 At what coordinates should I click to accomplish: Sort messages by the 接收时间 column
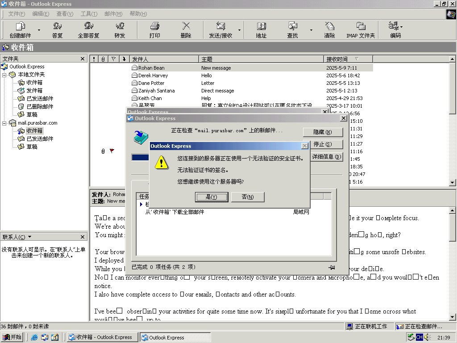click(348, 59)
